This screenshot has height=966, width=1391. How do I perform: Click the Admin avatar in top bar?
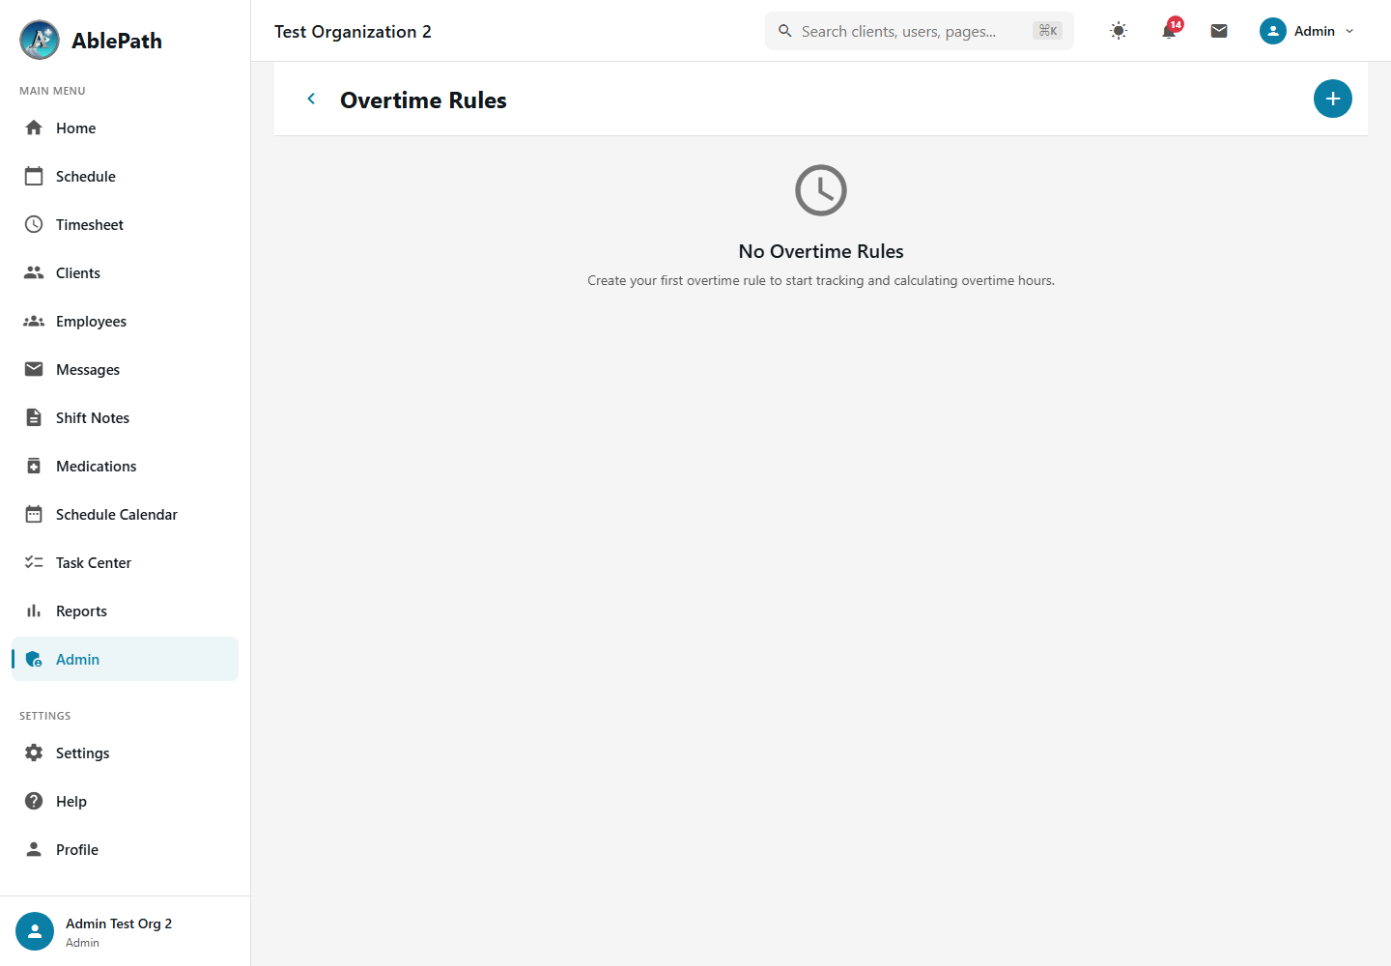1273,31
